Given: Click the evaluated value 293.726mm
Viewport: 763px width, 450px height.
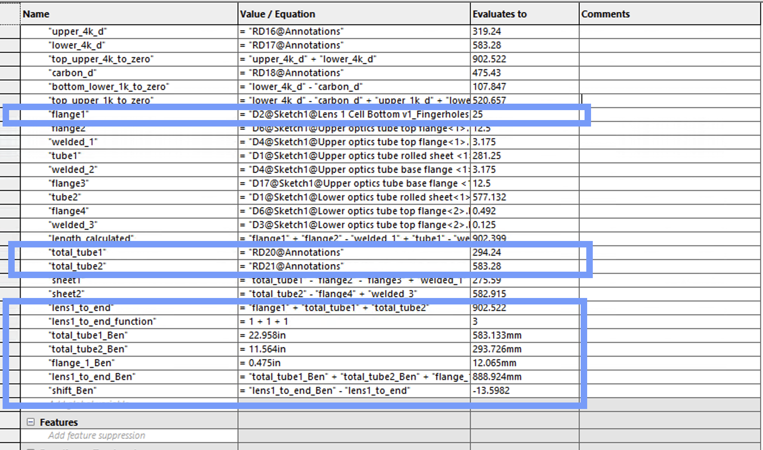Looking at the screenshot, I should pos(497,349).
